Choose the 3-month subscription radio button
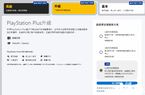Image resolution: width=145 pixels, height=95 pixels. [x=101, y=52]
